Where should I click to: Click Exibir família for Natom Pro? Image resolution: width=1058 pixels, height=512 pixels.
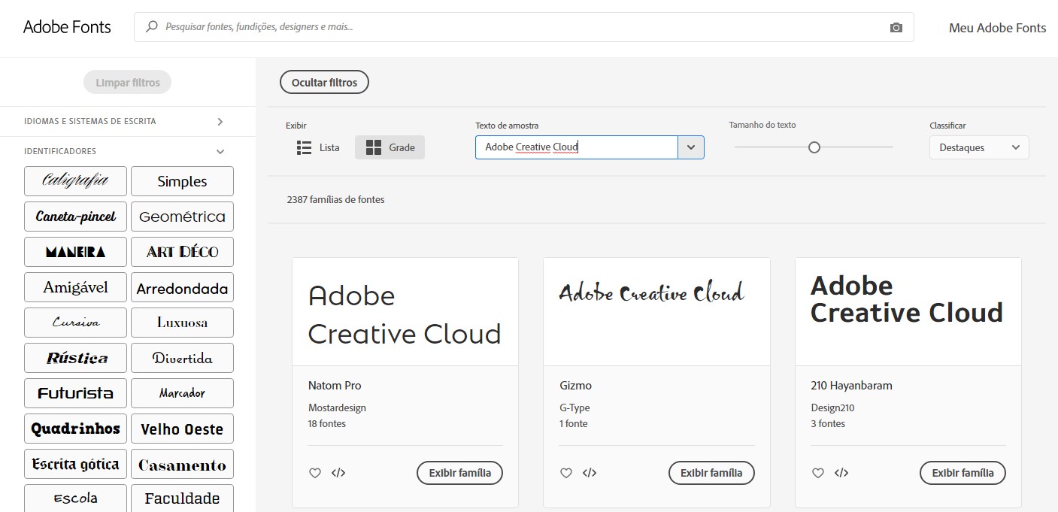pyautogui.click(x=459, y=473)
